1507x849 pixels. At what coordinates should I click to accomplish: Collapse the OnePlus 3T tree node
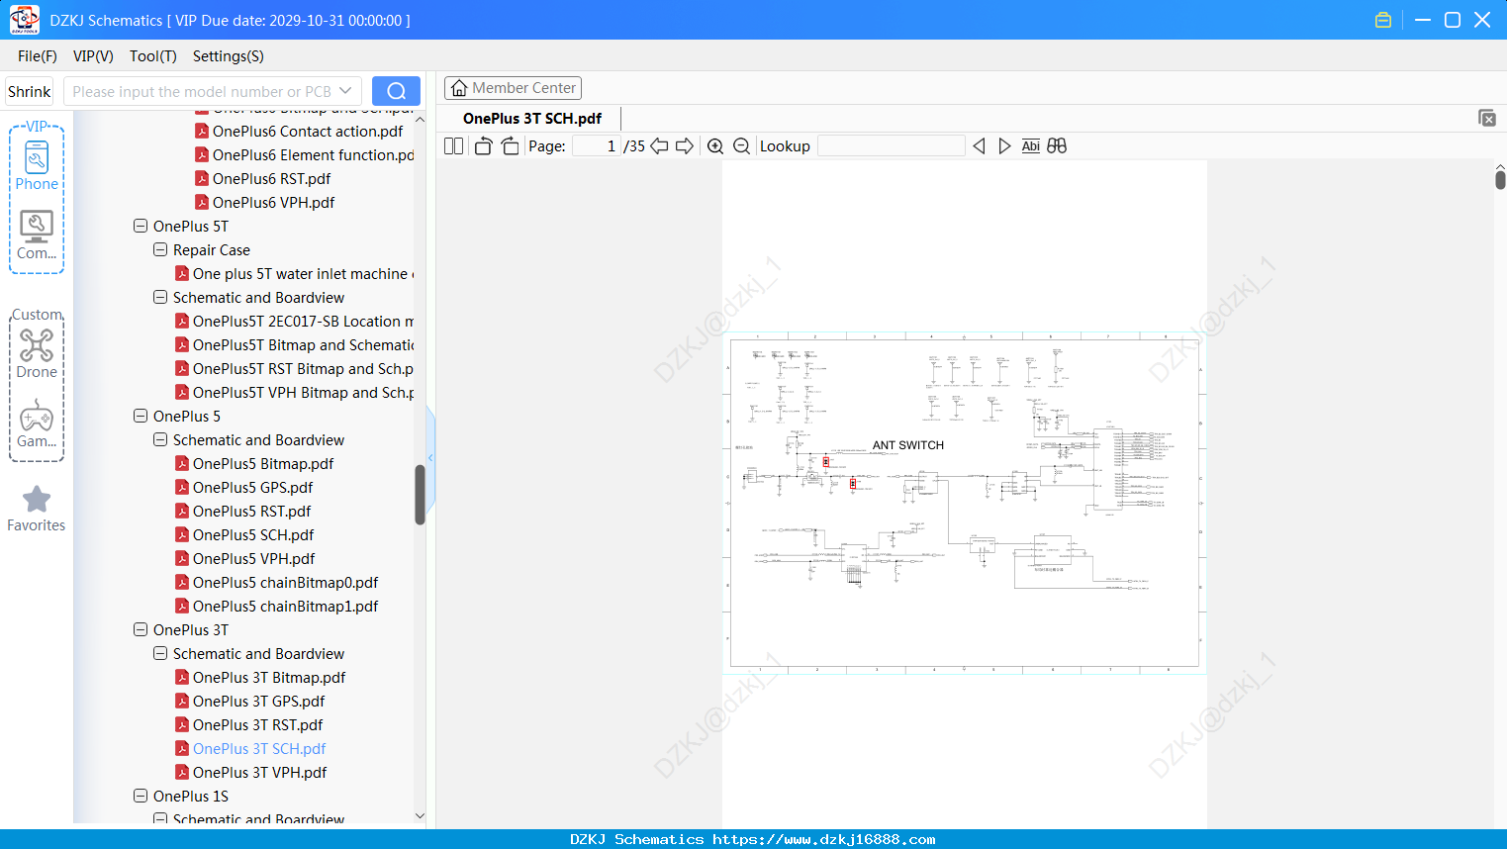coord(141,629)
